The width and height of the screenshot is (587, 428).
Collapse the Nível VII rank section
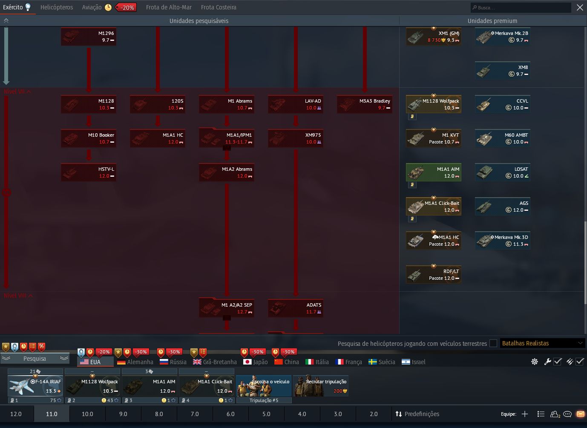point(17,92)
